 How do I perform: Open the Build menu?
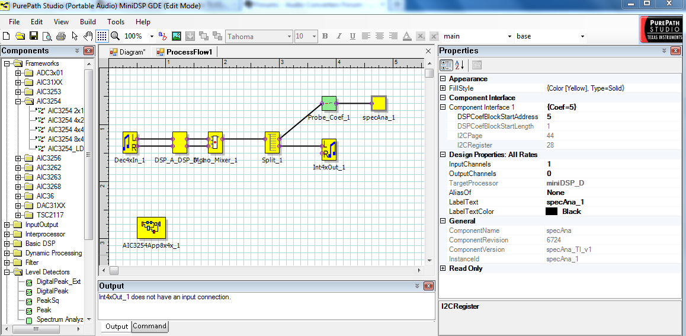point(88,22)
